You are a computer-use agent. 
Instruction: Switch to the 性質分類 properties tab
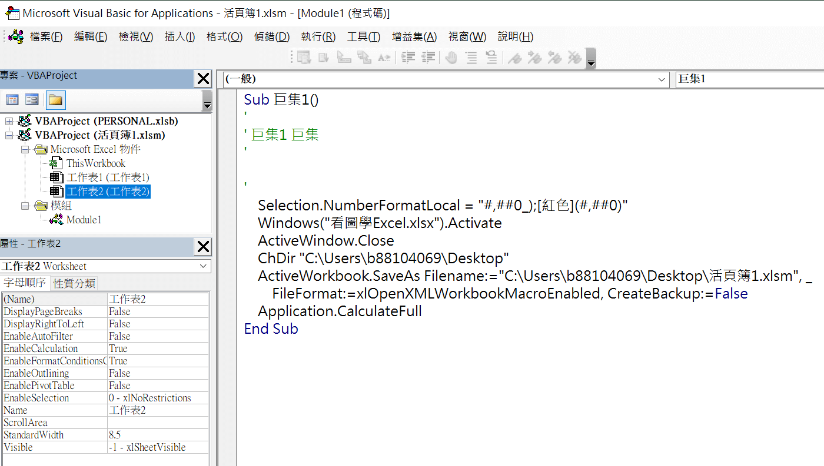point(74,283)
